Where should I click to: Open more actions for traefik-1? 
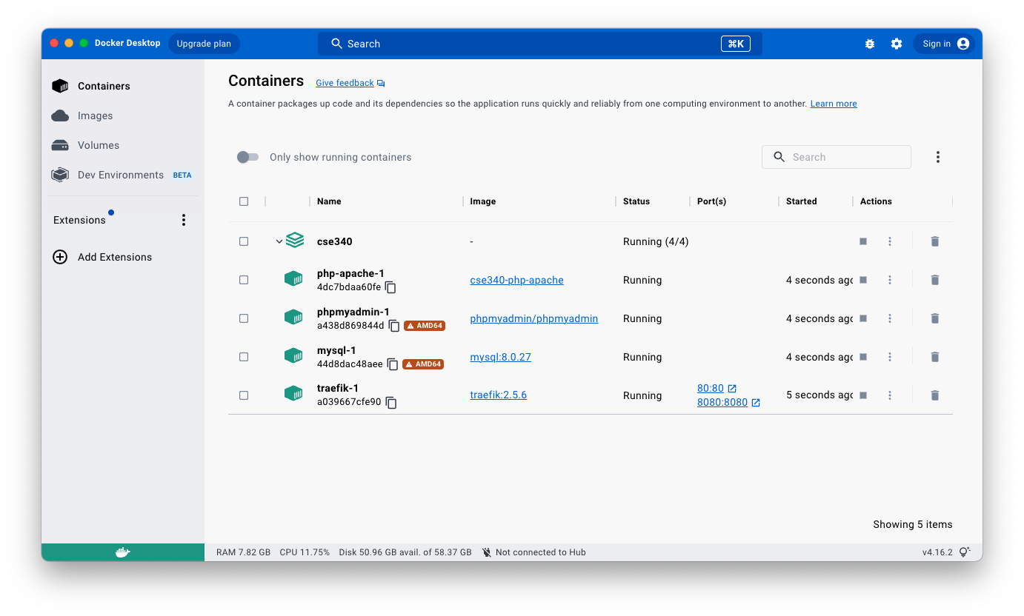(890, 395)
